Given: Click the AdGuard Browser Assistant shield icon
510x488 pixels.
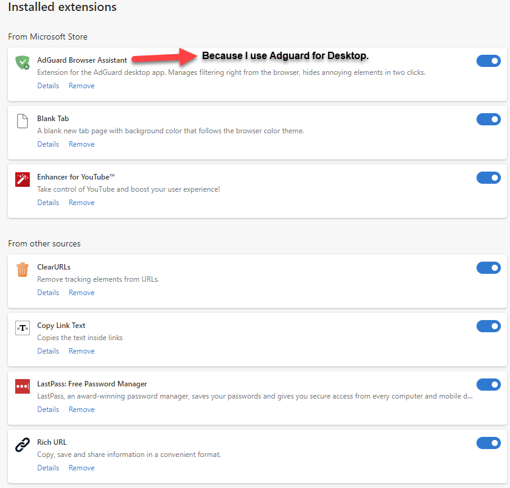Looking at the screenshot, I should (23, 61).
